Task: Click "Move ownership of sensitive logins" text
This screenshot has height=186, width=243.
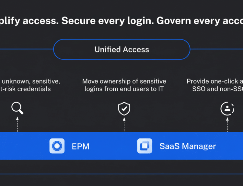Action: pos(124,85)
